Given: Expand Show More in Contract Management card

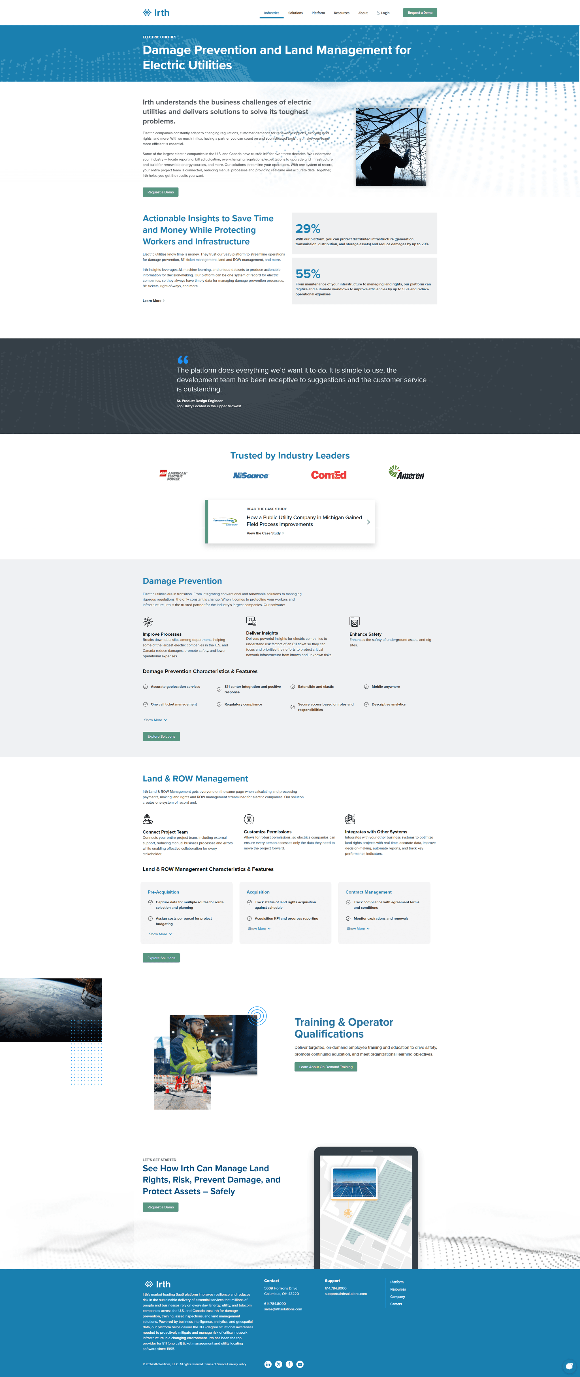Looking at the screenshot, I should (358, 929).
